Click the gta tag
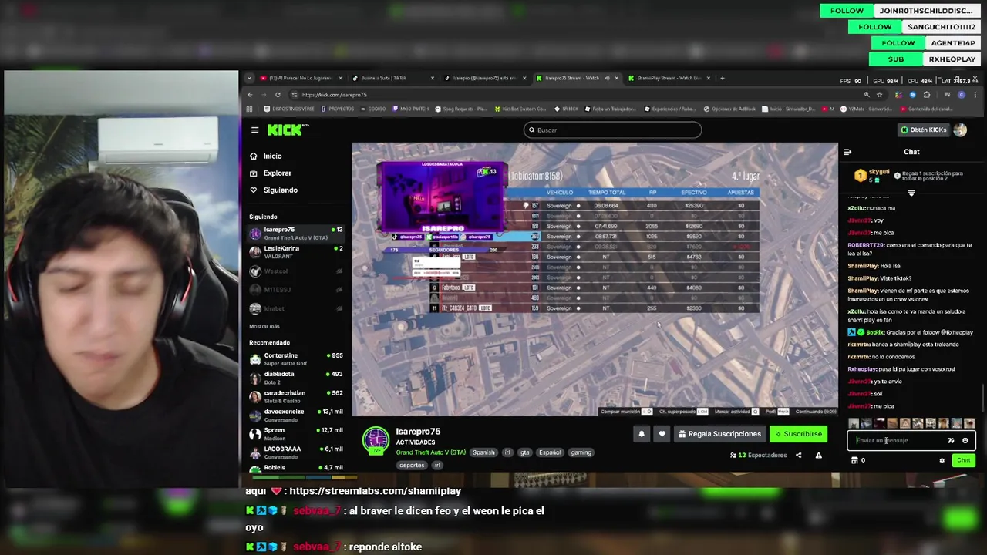 (524, 452)
